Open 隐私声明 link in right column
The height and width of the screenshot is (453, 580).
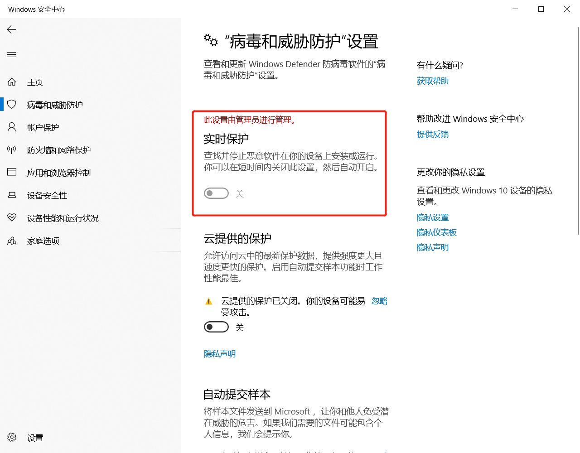[433, 247]
